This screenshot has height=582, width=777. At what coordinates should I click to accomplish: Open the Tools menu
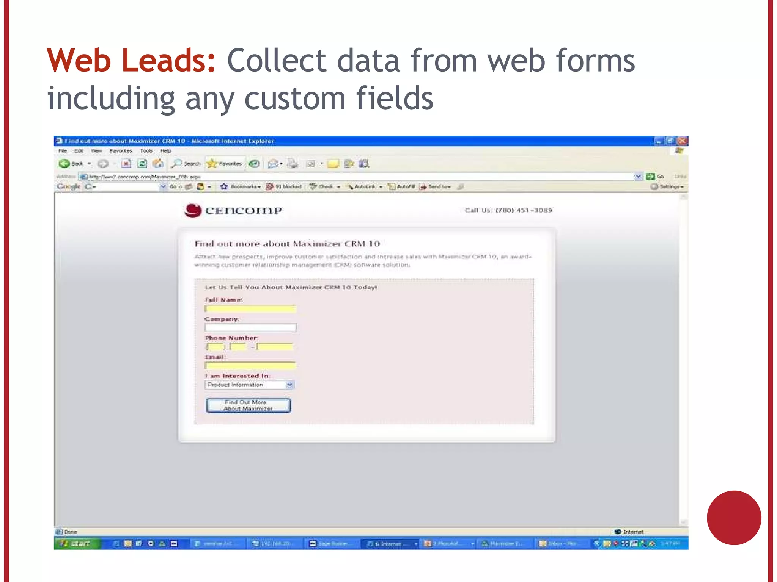pos(146,150)
